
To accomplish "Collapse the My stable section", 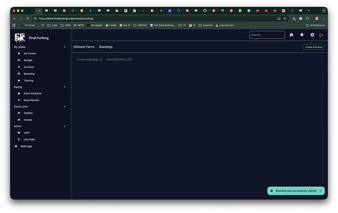I will [65, 47].
